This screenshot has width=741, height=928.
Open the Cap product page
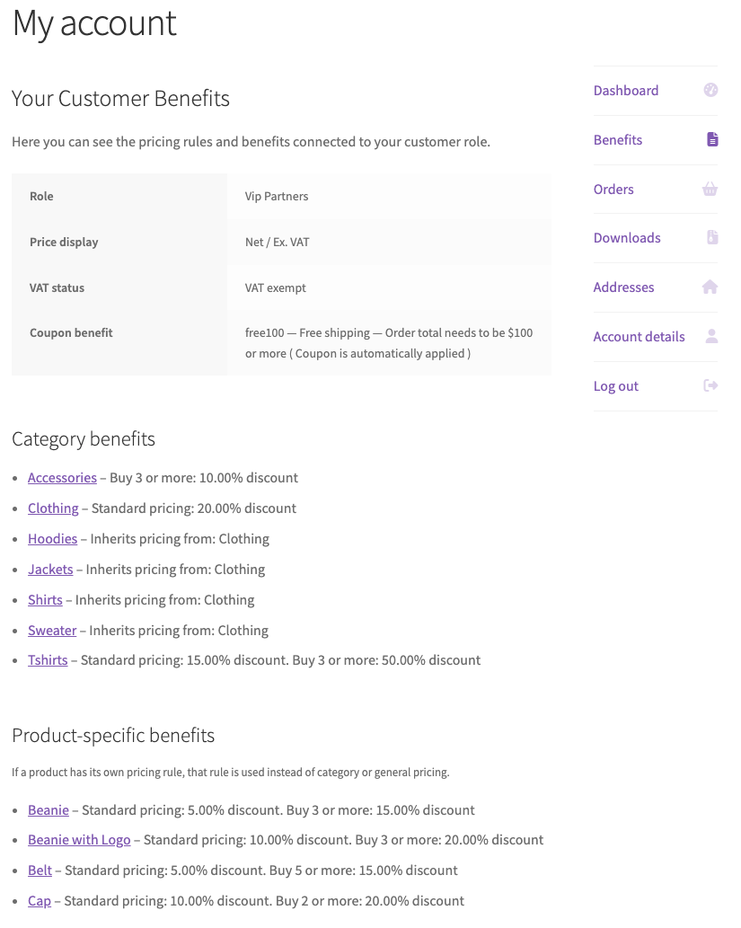[x=40, y=900]
